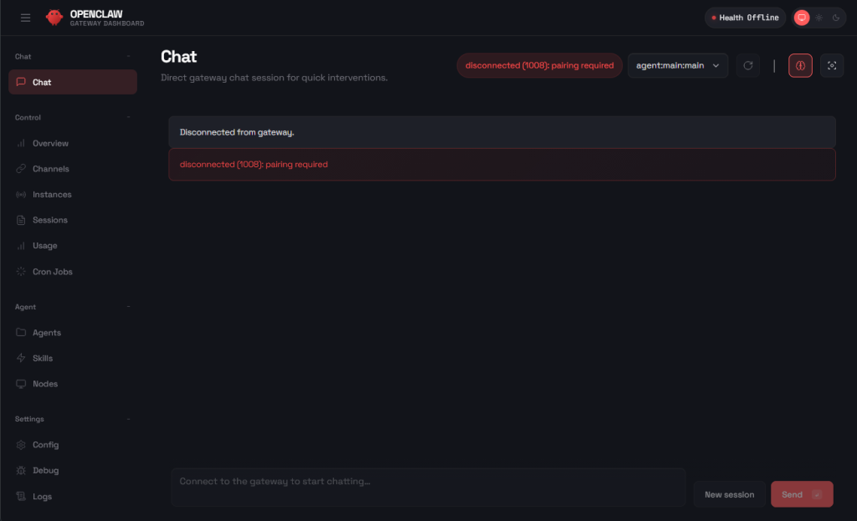Refresh the chat session
Viewport: 857px width, 521px height.
[748, 65]
